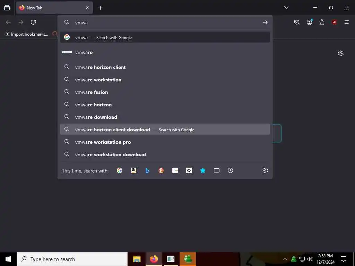Search this time with DuckDuckGo
Screen dimensions: 355x266
click(x=161, y=170)
